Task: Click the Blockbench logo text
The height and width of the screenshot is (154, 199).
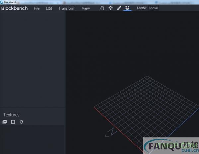Action: tap(14, 8)
